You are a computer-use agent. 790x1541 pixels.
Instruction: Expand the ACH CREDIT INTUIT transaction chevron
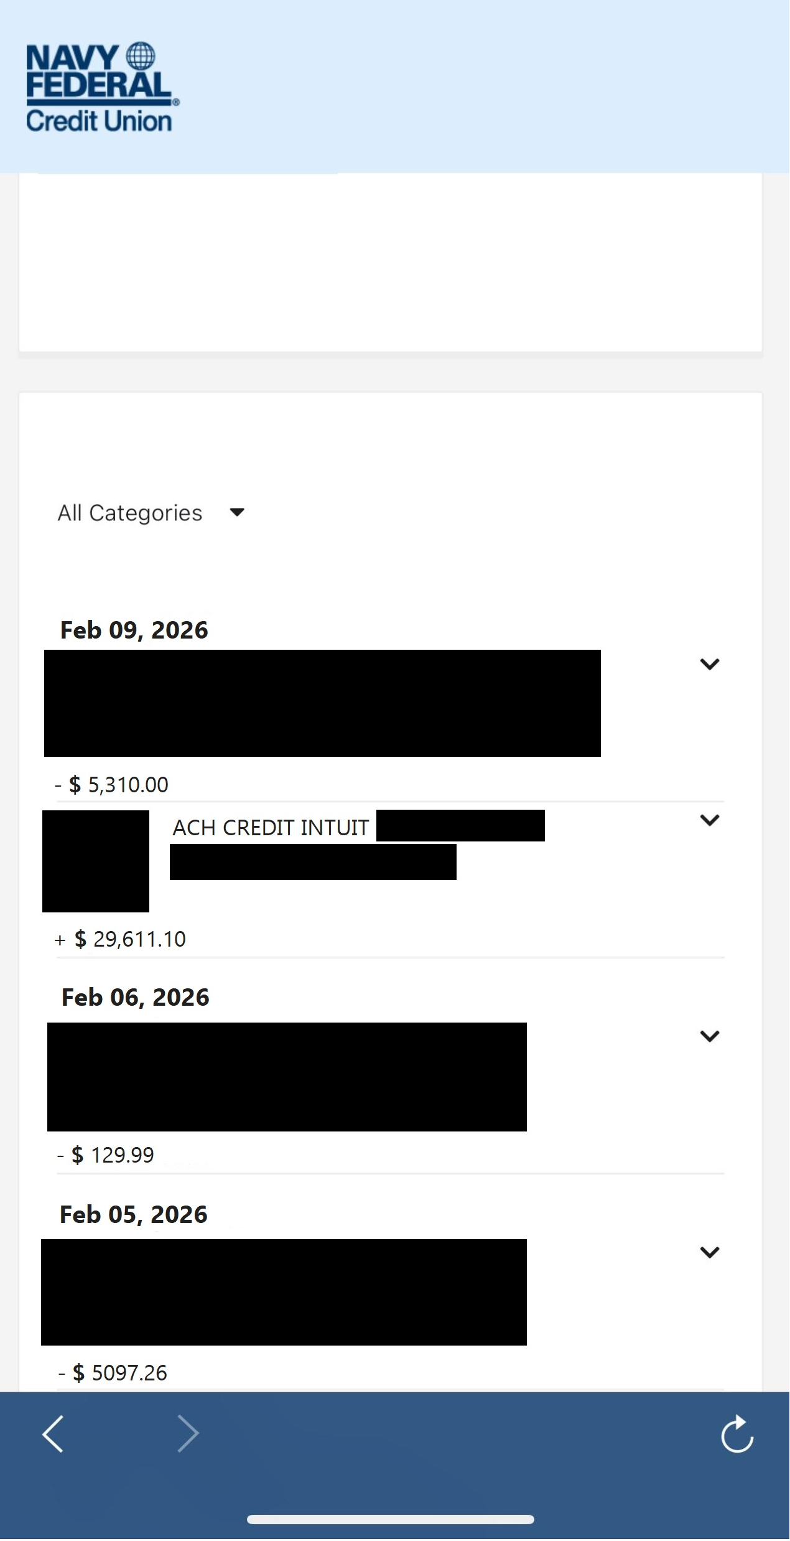tap(710, 820)
